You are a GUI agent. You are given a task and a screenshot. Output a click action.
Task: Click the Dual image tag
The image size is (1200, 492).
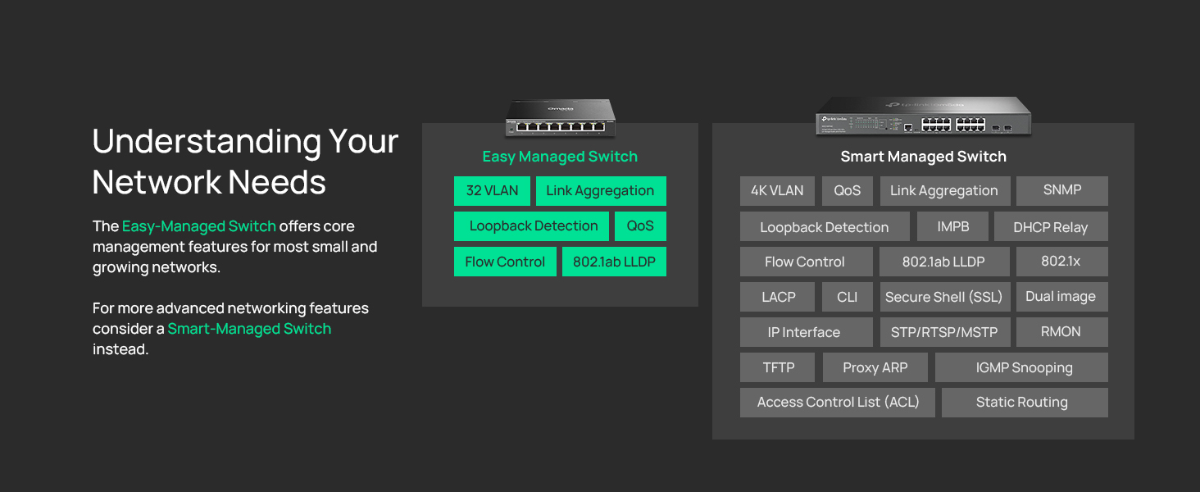tap(1061, 297)
